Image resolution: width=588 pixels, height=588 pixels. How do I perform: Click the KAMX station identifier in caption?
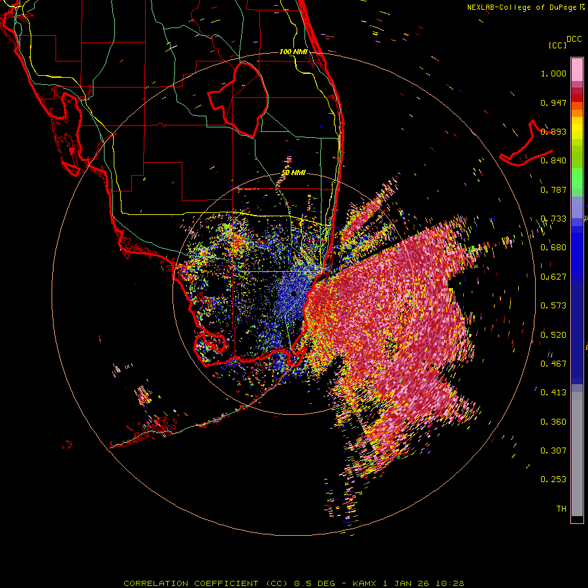365,583
